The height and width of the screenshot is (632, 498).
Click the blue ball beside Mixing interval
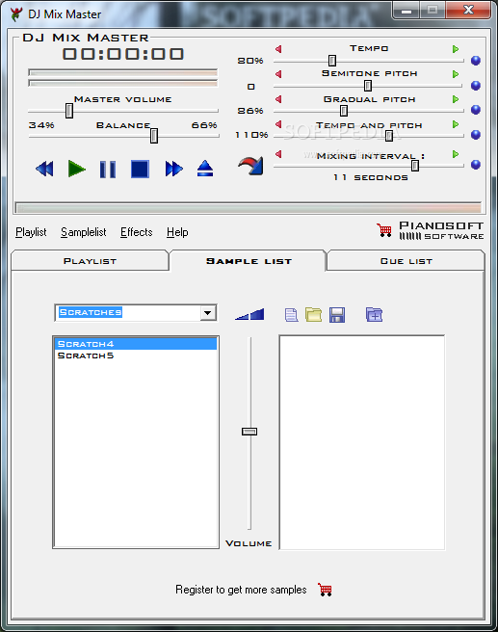pyautogui.click(x=476, y=165)
